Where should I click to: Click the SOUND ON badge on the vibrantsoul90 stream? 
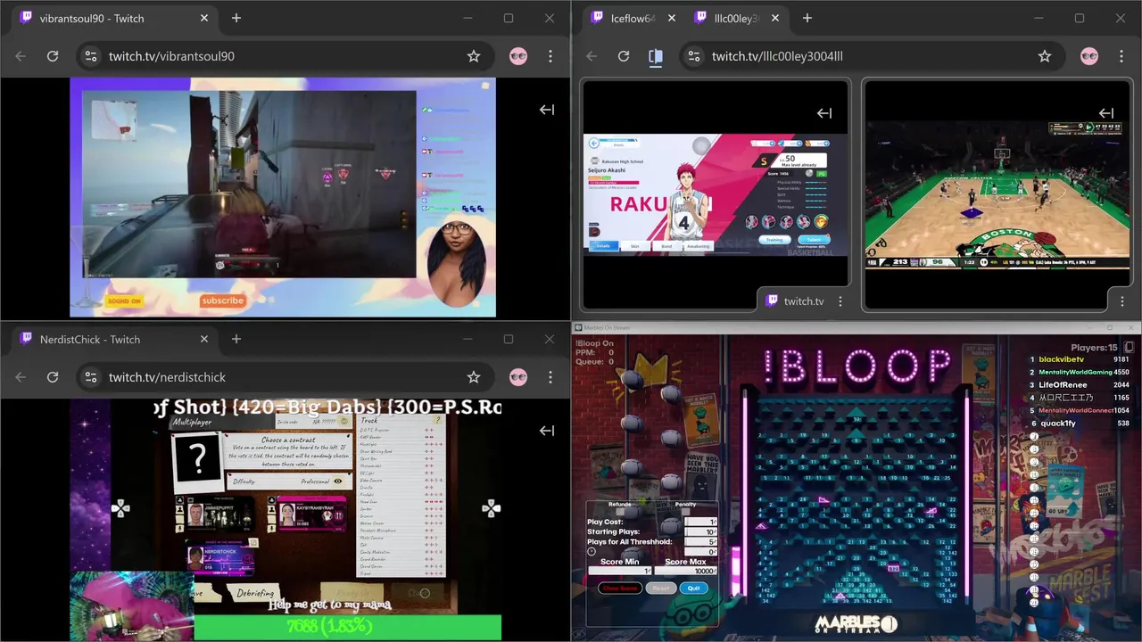[125, 301]
